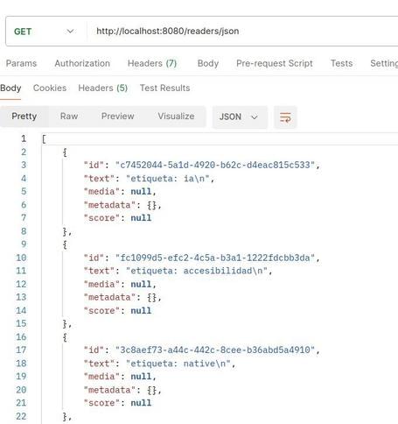Go to the Tests tab
Image resolution: width=398 pixels, height=424 pixels.
tap(341, 63)
